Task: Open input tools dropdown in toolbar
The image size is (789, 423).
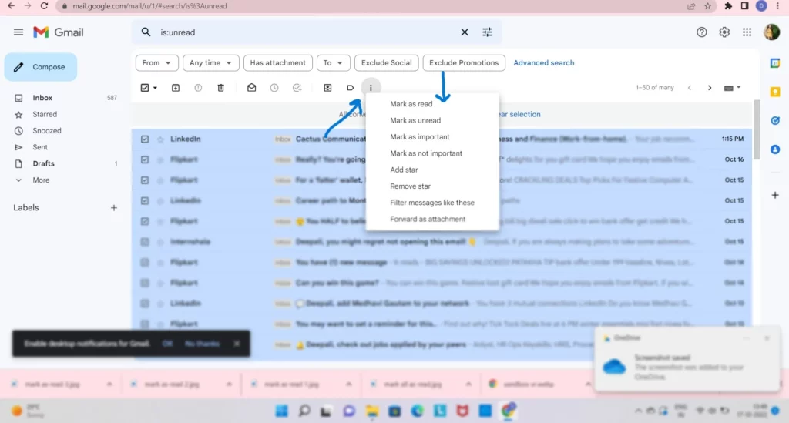Action: pyautogui.click(x=732, y=88)
